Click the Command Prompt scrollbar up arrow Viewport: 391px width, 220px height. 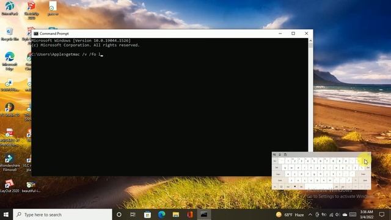310,40
